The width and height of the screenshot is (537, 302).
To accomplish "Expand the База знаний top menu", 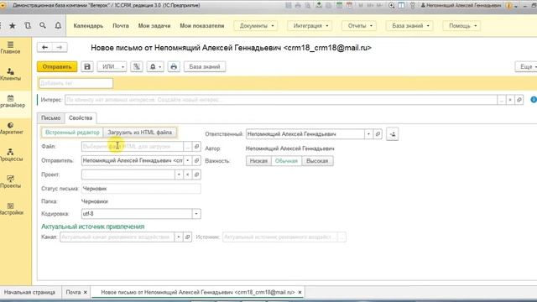I will [409, 26].
